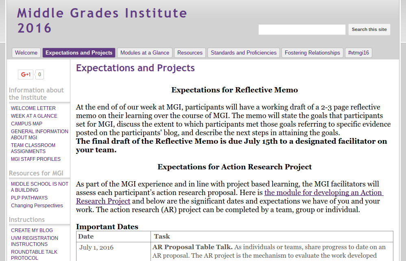Image resolution: width=406 pixels, height=261 pixels.
Task: Open MGI STAFF PROFILES link
Action: pyautogui.click(x=36, y=159)
